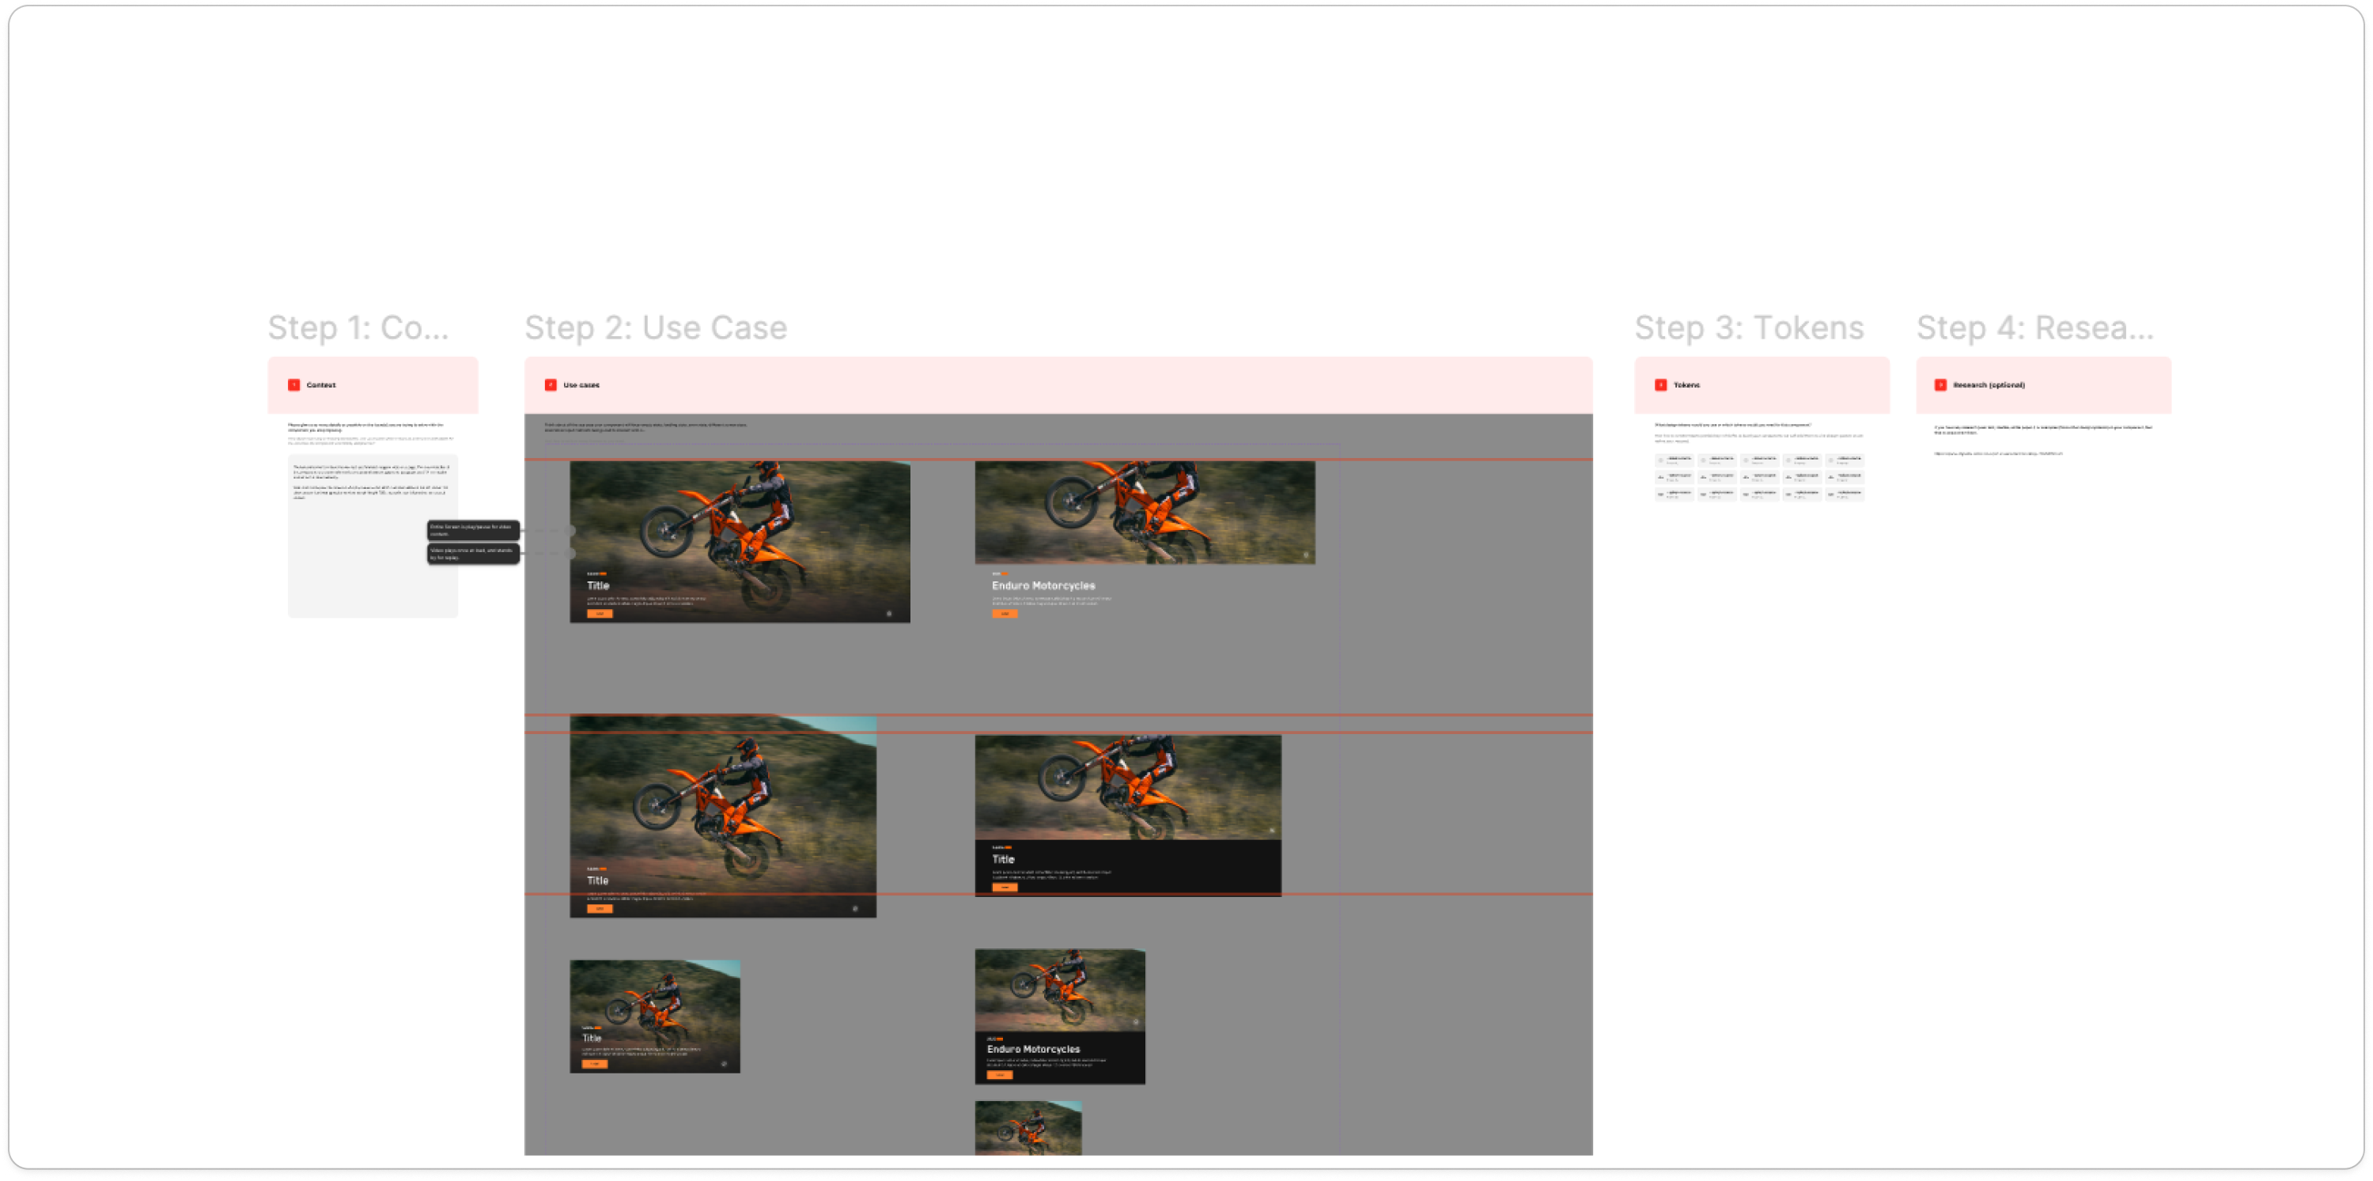Open the URL link in Research section

point(1997,453)
